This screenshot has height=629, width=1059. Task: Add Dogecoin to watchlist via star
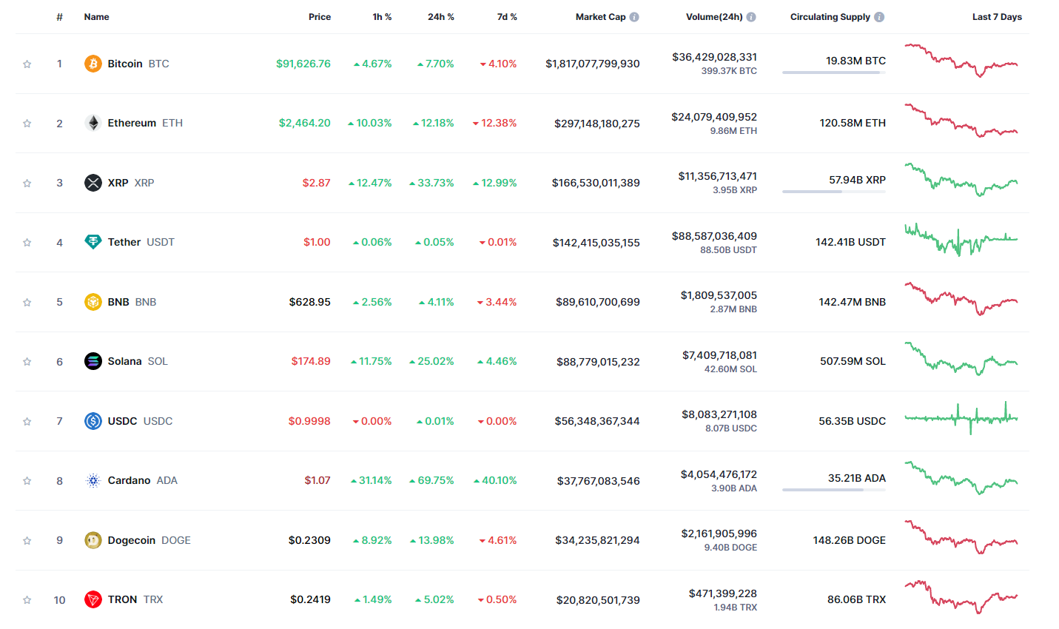tap(27, 541)
